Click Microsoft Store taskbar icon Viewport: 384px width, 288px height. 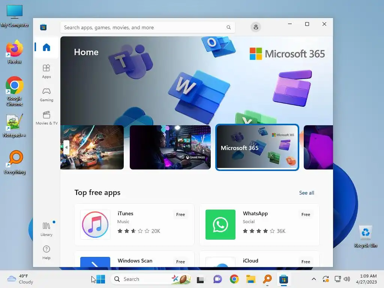pos(283,279)
